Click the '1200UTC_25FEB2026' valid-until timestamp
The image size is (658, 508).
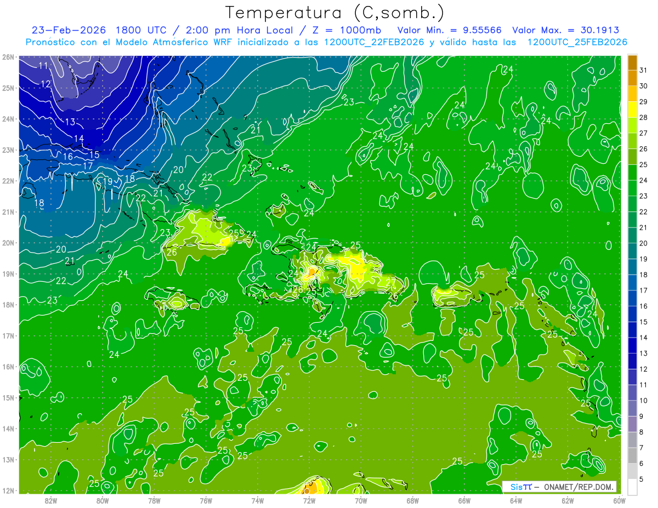click(577, 42)
